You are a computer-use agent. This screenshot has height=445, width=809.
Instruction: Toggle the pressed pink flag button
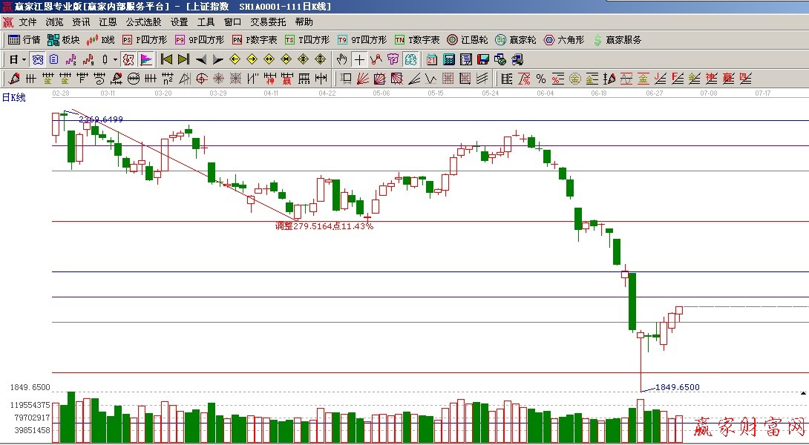146,59
